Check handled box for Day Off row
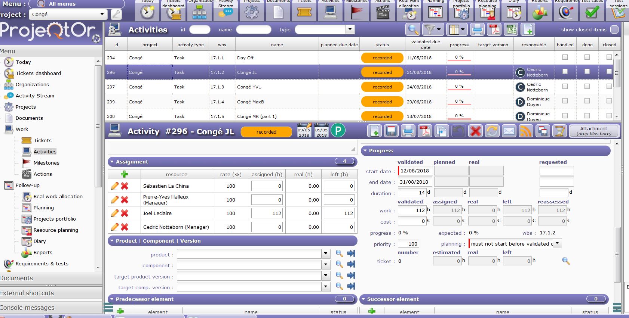This screenshot has height=318, width=629. click(x=565, y=57)
